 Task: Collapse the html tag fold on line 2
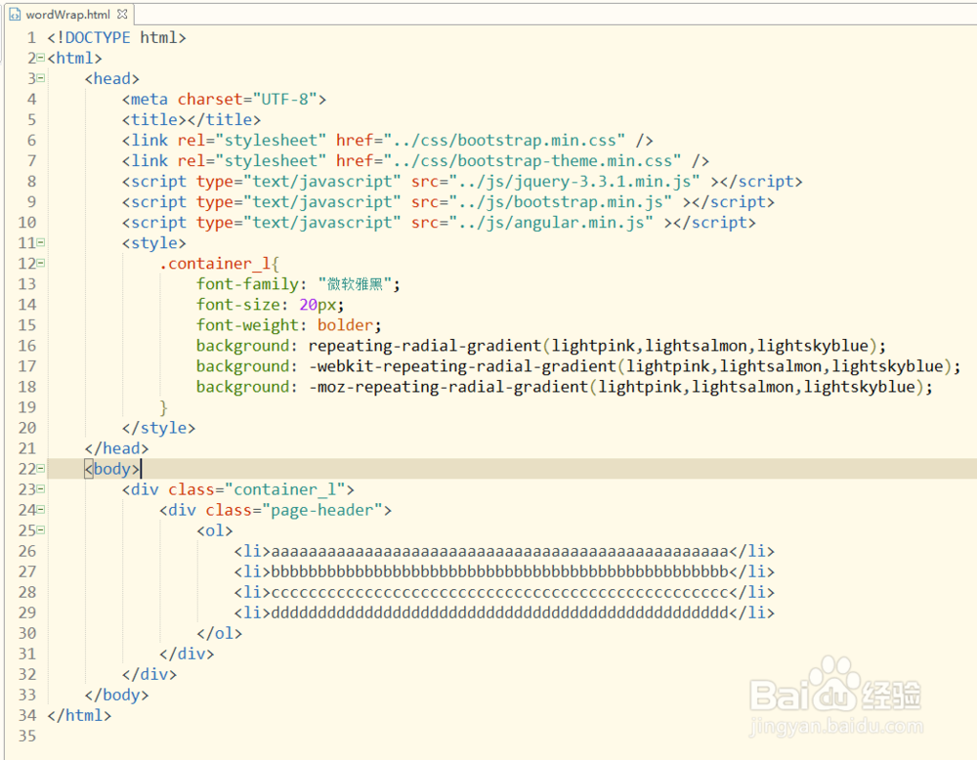40,58
